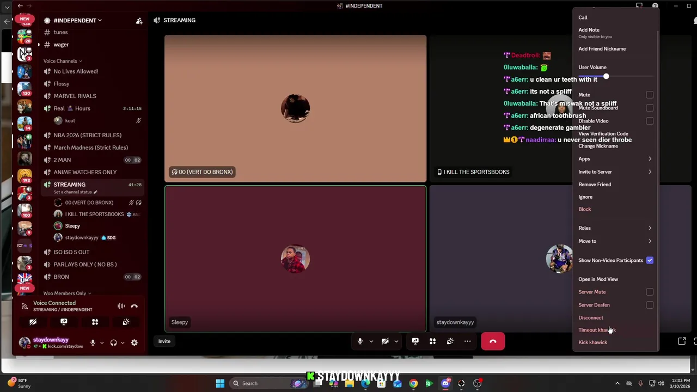Hang up with the red disconnect button

click(x=493, y=341)
